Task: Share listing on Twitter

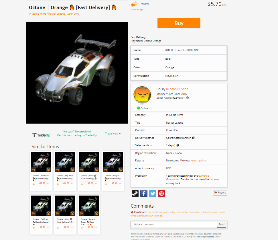Action: [x=153, y=194]
